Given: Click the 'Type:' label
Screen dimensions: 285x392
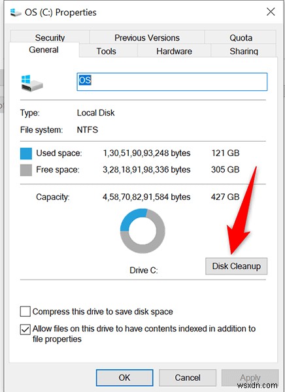Looking at the screenshot, I should pyautogui.click(x=30, y=113).
